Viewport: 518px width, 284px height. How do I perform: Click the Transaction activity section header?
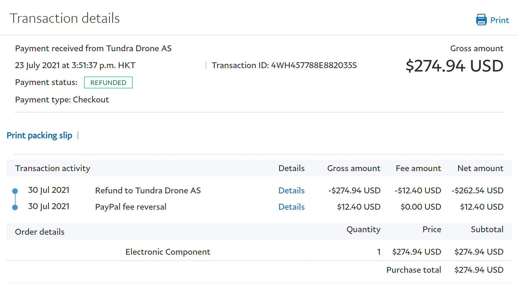point(53,168)
